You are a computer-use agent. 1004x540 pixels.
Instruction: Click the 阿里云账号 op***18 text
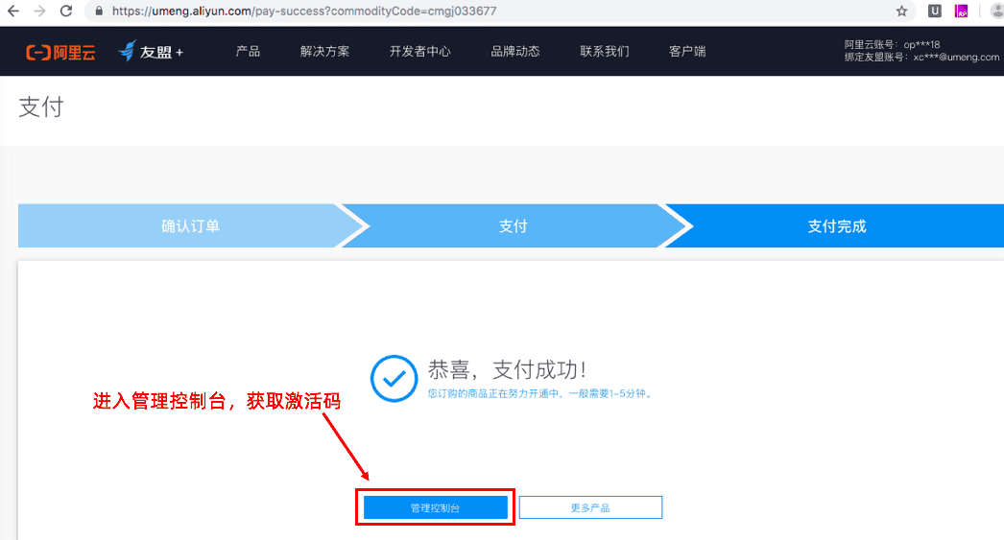(x=892, y=45)
